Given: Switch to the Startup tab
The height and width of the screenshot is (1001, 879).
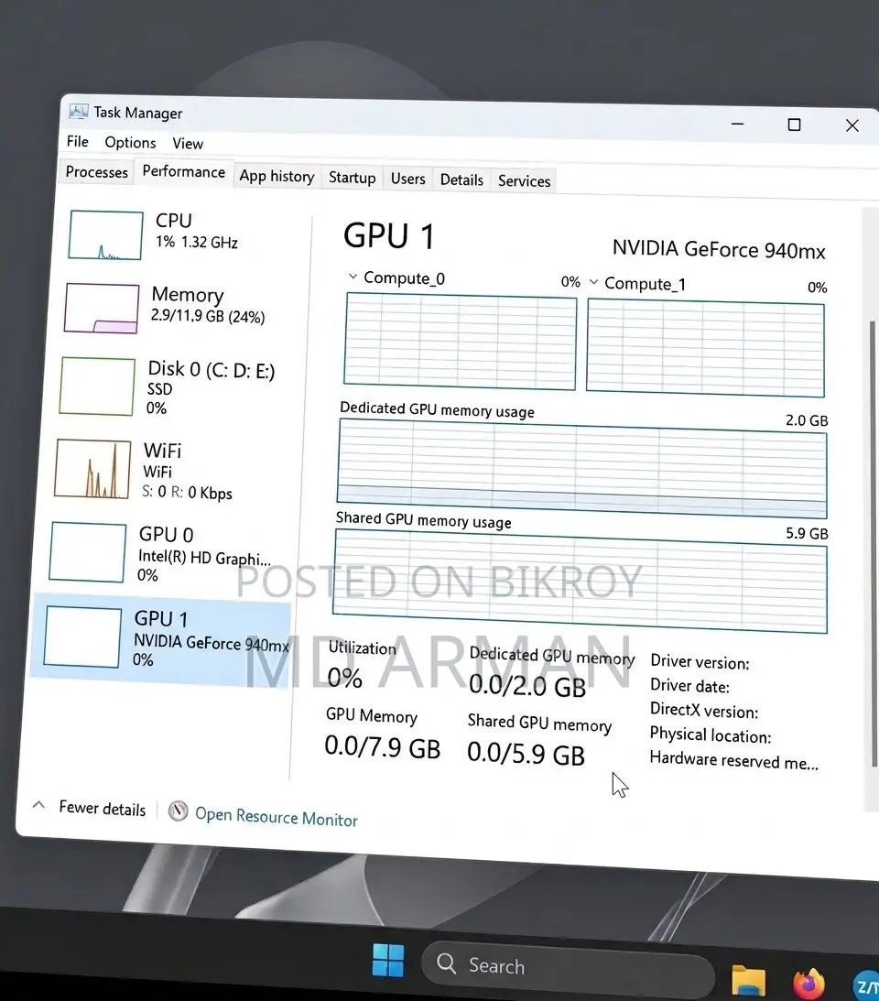Looking at the screenshot, I should 353,178.
